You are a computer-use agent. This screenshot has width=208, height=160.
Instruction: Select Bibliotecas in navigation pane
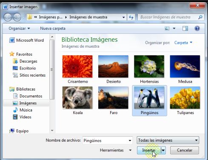tap(22, 89)
